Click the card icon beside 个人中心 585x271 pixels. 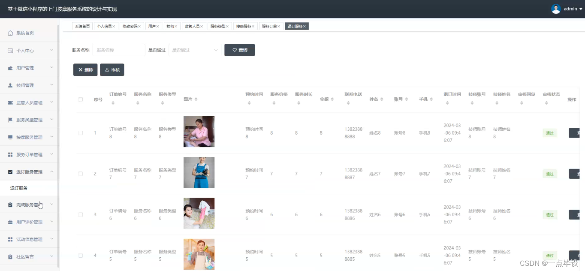10,51
